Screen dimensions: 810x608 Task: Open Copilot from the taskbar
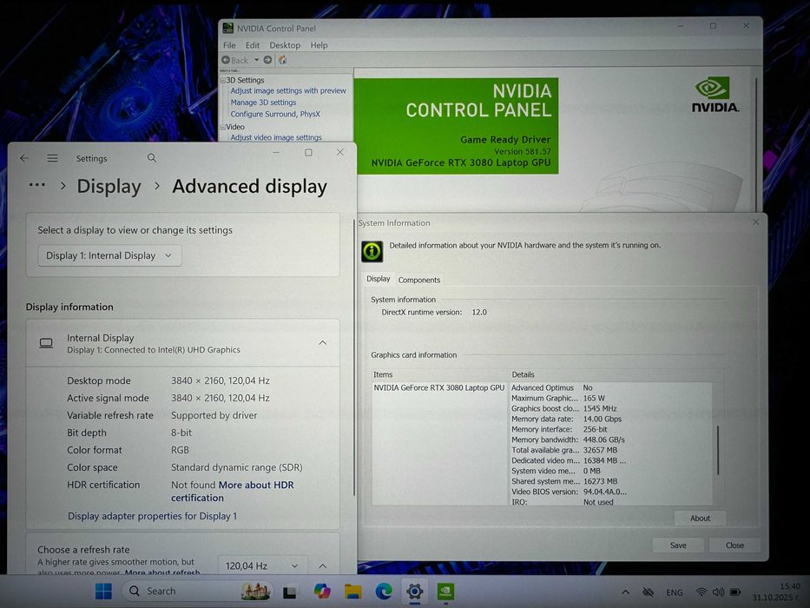click(322, 591)
